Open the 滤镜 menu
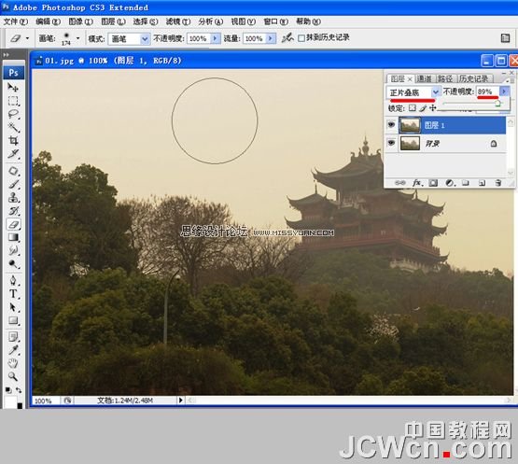The height and width of the screenshot is (464, 518). pyautogui.click(x=178, y=21)
